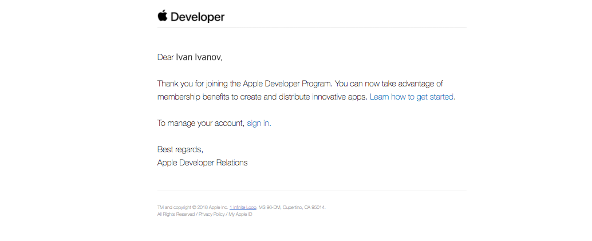Click the Apple Developer Relations signature
Viewport: 592px width, 241px height.
coord(202,163)
